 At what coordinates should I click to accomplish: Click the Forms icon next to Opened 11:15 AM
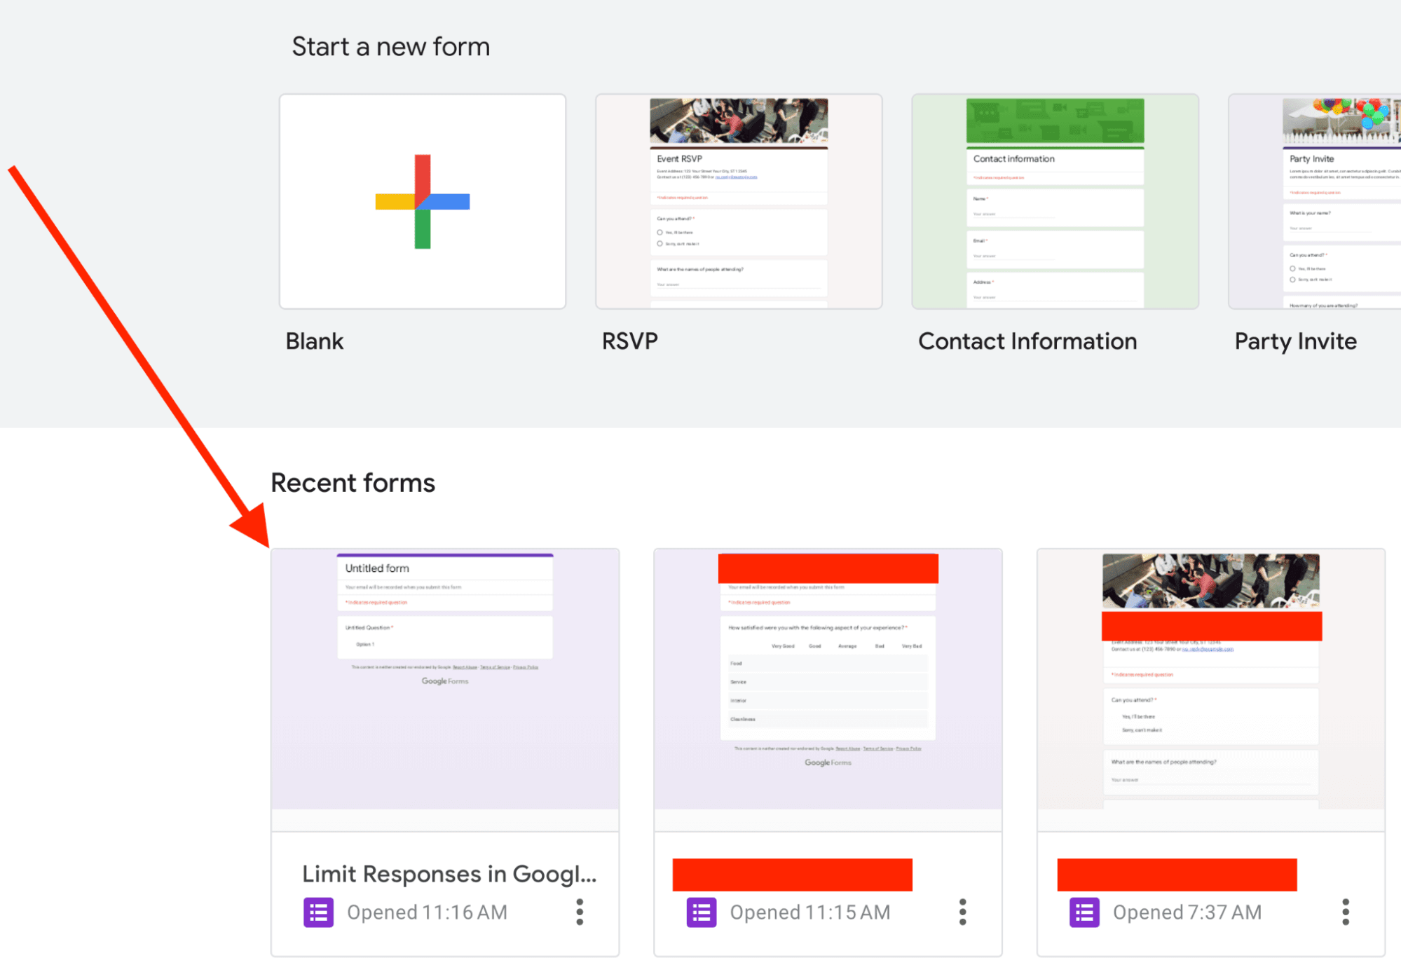tap(701, 912)
